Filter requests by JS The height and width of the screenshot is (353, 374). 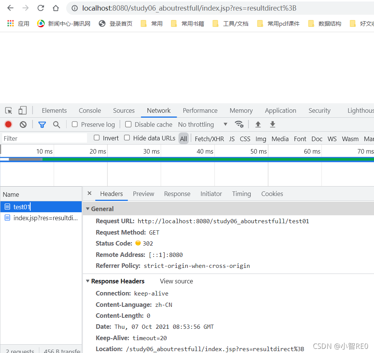tap(232, 139)
